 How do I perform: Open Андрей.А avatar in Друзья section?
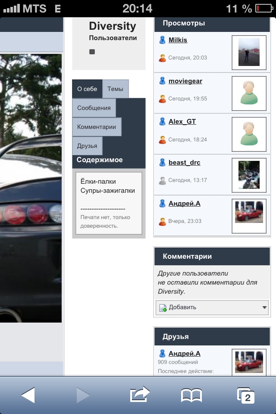(249, 361)
